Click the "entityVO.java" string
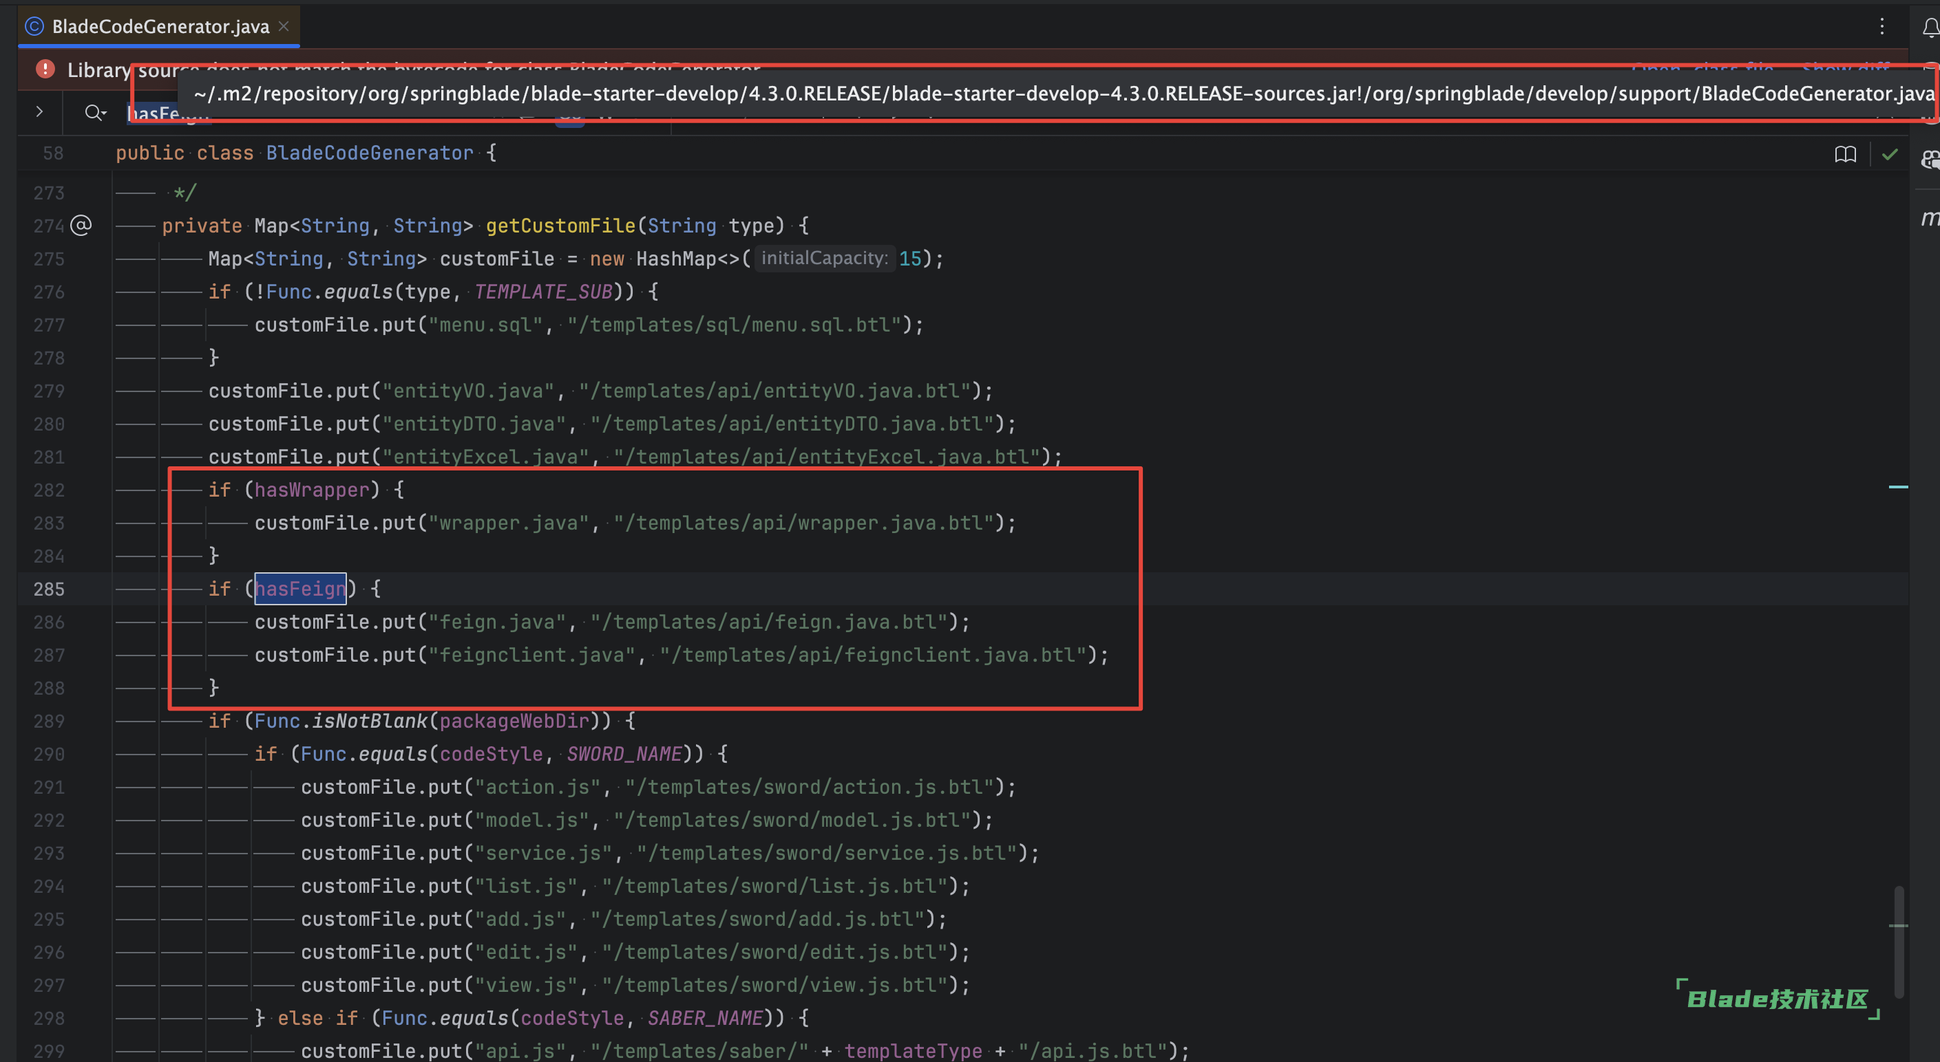This screenshot has height=1062, width=1940. pyautogui.click(x=468, y=391)
